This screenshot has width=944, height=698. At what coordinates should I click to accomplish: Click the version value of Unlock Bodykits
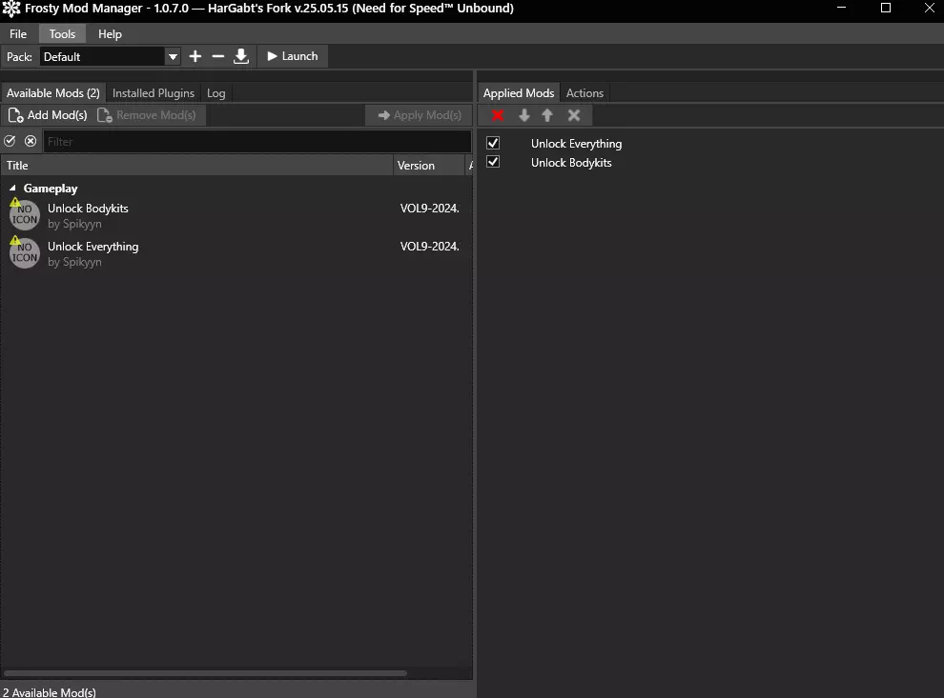pos(429,208)
